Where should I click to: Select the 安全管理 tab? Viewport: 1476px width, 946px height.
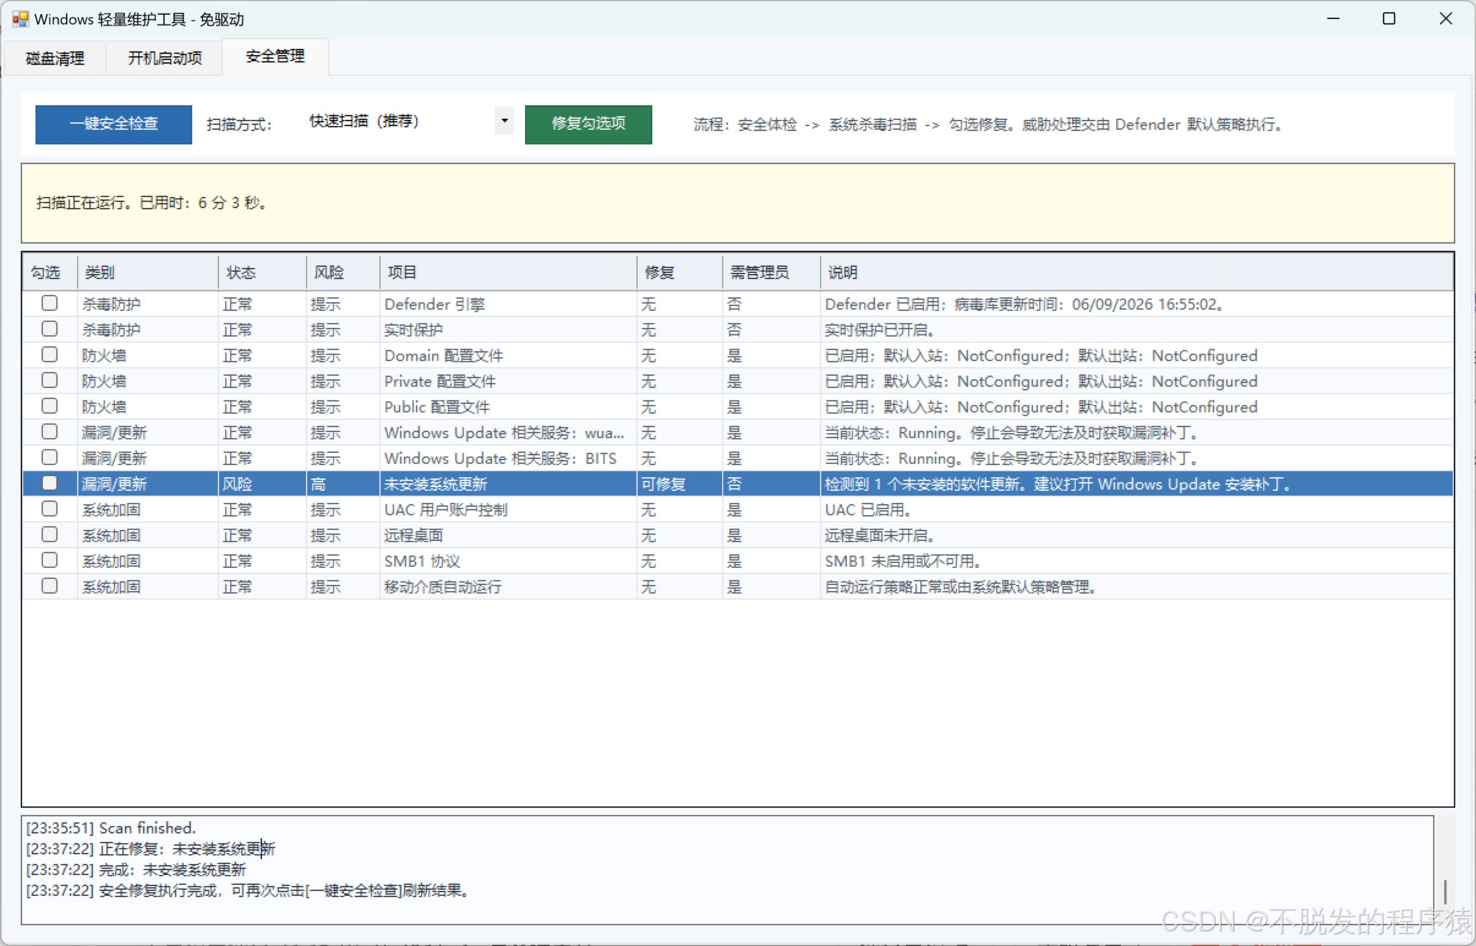[x=275, y=56]
